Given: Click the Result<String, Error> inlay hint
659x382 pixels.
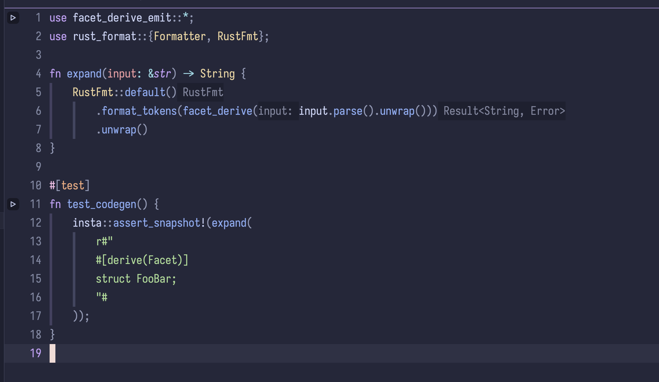Looking at the screenshot, I should [x=504, y=111].
